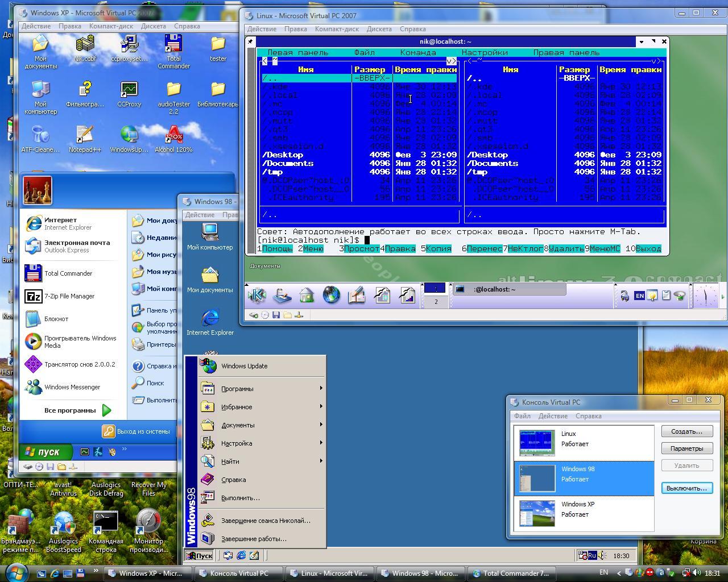The height and width of the screenshot is (582, 728).
Task: Expand Избранное submenu in Windows 98 start menu
Action: [x=262, y=407]
